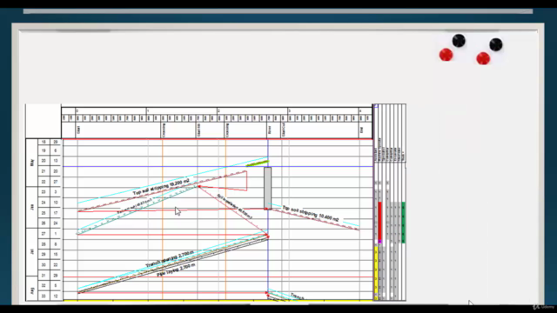Click the distance marker '2' in the header
Image resolution: width=557 pixels, height=313 pixels.
218,111
